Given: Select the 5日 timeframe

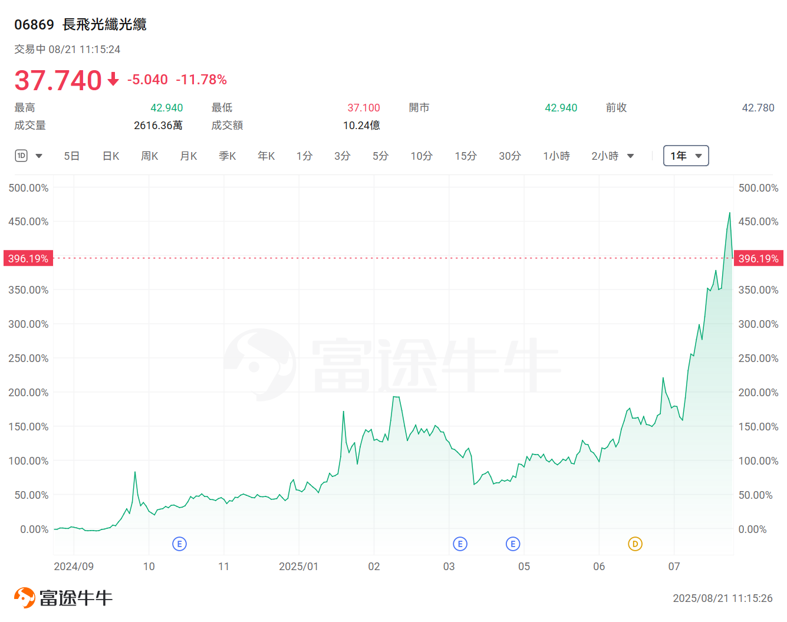Looking at the screenshot, I should pos(71,156).
